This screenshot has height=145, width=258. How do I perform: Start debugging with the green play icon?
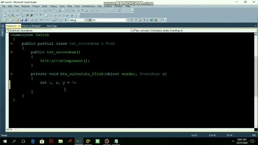click(x=66, y=20)
